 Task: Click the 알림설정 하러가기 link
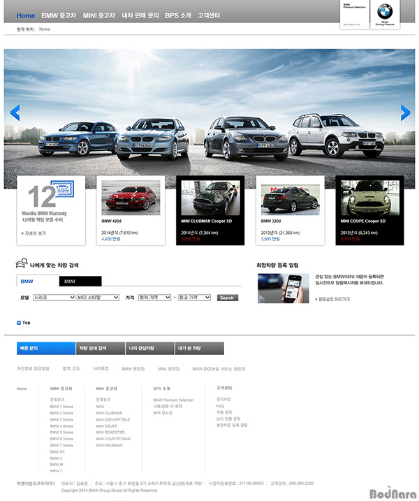[x=332, y=299]
